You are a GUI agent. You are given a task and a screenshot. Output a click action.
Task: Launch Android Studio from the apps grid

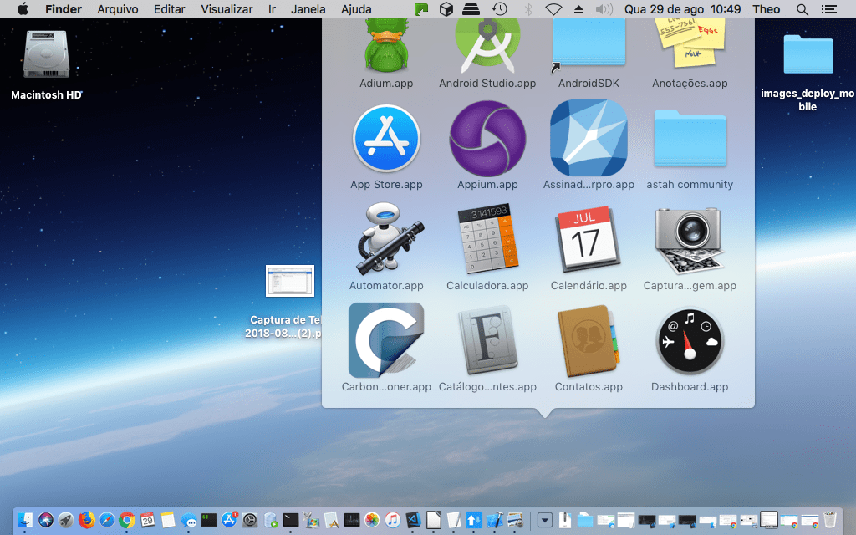[487, 42]
